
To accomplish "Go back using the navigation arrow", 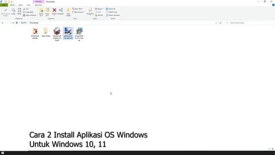I will point(3,23).
